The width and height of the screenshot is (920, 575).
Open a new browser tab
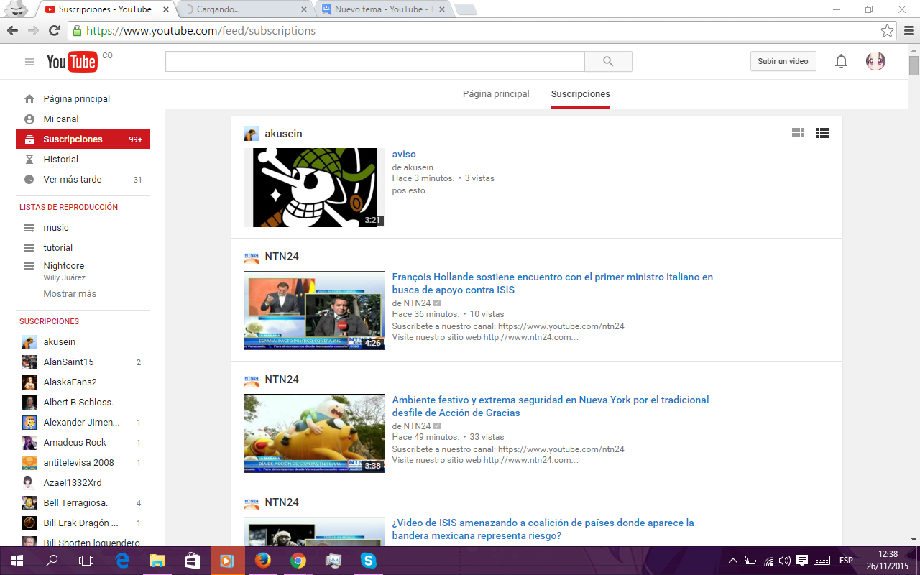click(466, 9)
